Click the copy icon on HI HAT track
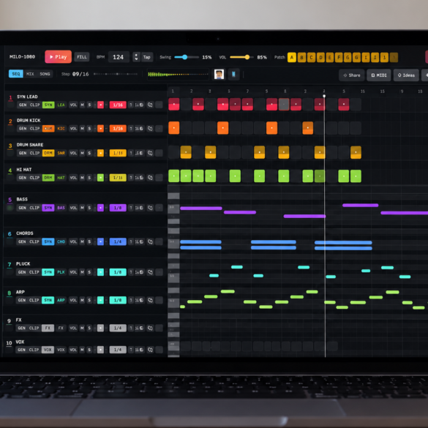Image resolution: width=428 pixels, height=428 pixels. [x=150, y=178]
